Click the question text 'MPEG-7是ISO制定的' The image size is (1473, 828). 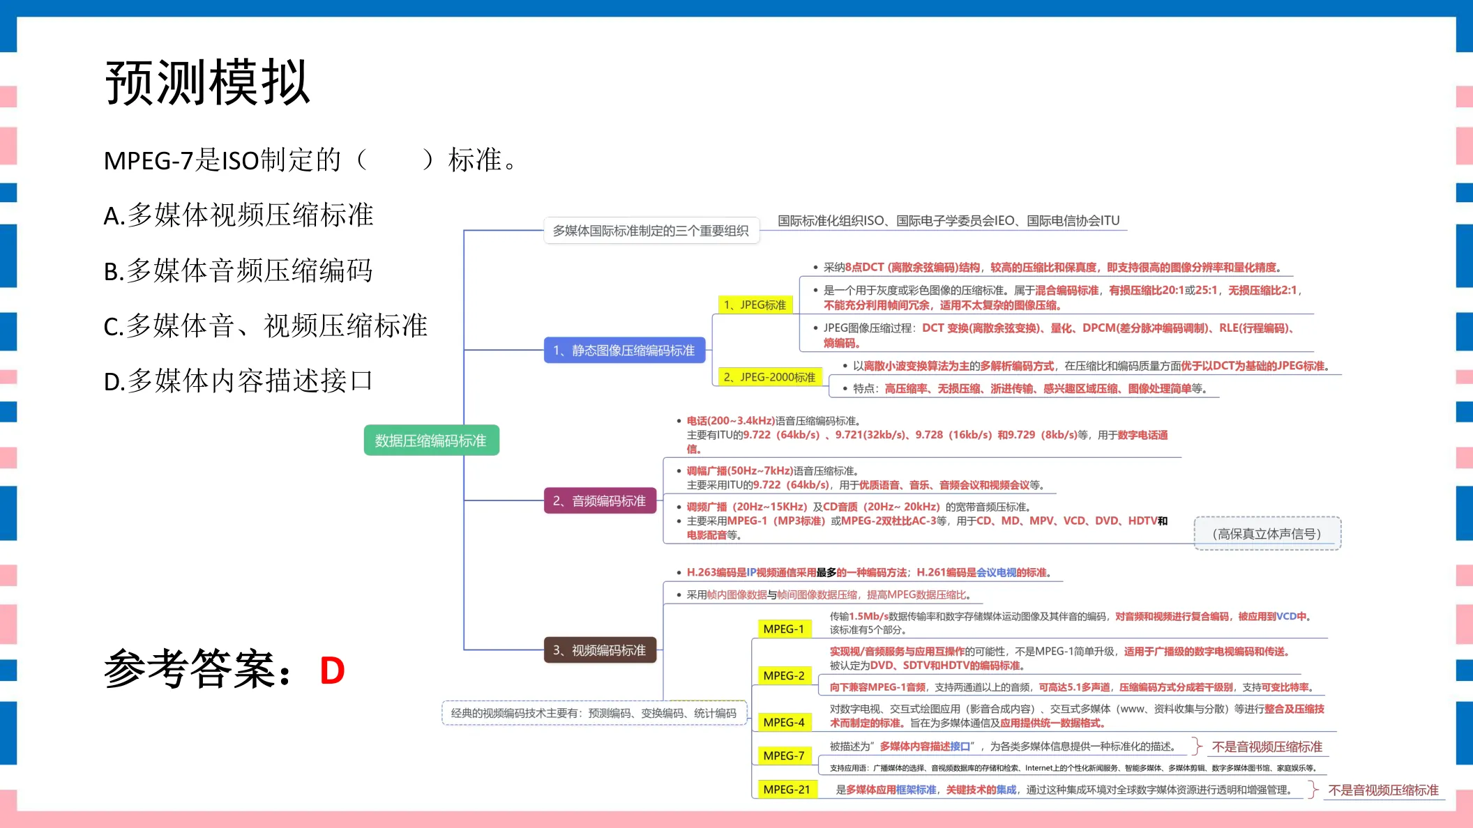pos(222,160)
